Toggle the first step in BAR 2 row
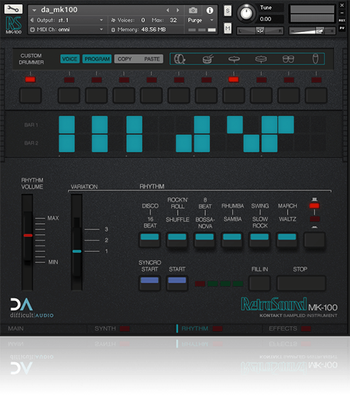Screen dimensions: 350x412 tap(66, 143)
